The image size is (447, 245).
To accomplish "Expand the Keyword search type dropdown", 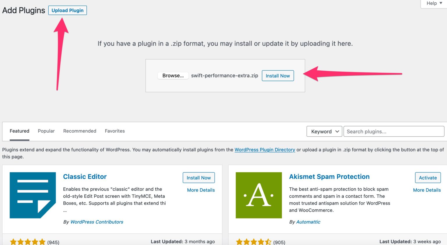I will click(x=324, y=132).
